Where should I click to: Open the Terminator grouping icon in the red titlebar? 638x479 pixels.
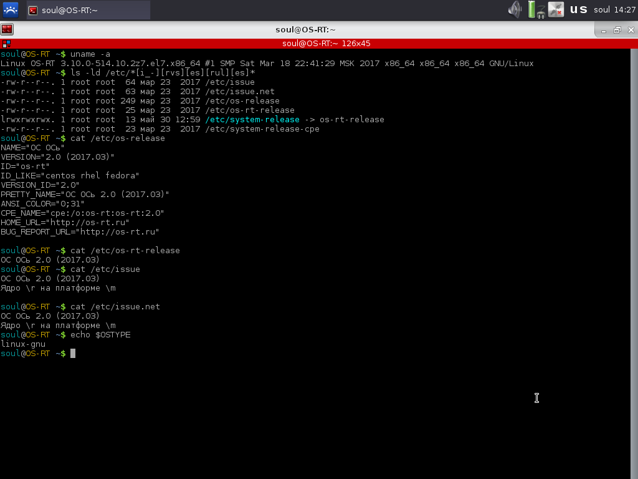pyautogui.click(x=6, y=44)
